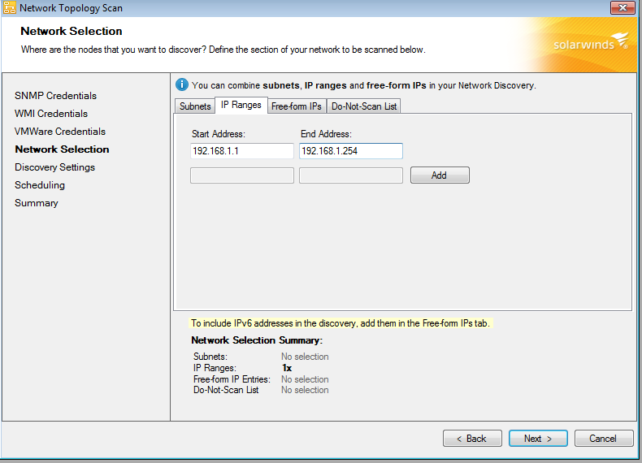Screen dimensions: 642x463
Task: Click the Free-form IP Entries summary label
Action: pyautogui.click(x=232, y=379)
